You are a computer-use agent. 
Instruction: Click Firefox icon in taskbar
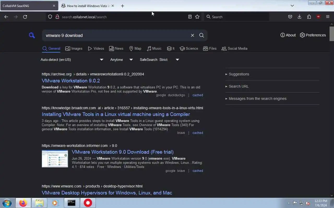click(23, 203)
